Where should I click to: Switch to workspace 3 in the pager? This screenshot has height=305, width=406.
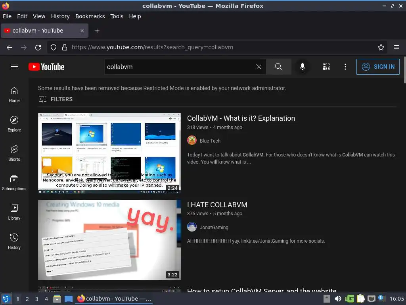37,299
